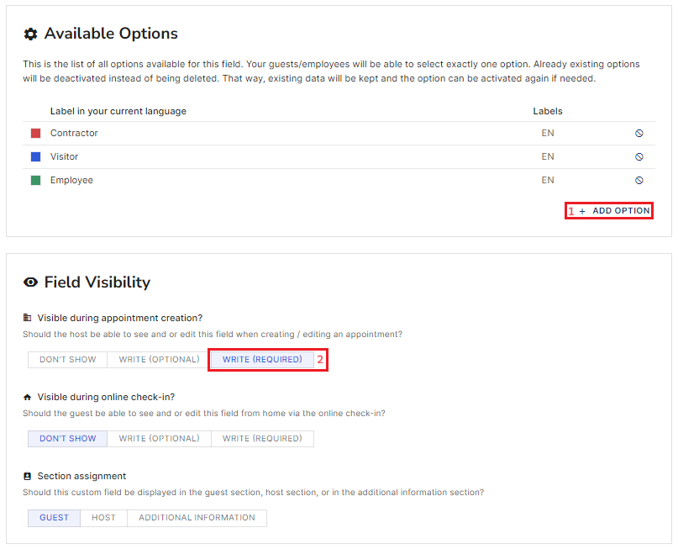This screenshot has width=678, height=549.
Task: Select the Contractor option label
Action: [x=74, y=133]
